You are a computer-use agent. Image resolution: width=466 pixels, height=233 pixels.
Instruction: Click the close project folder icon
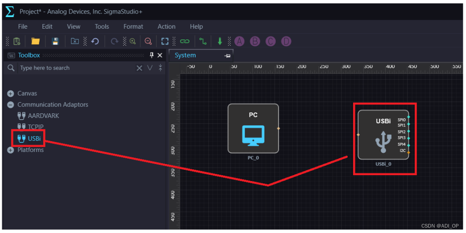(x=75, y=41)
